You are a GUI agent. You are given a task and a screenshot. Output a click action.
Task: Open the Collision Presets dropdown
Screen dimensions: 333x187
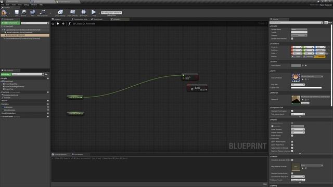(x=298, y=180)
